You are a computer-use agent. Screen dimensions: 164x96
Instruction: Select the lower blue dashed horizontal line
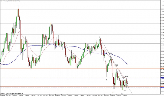point(80,88)
